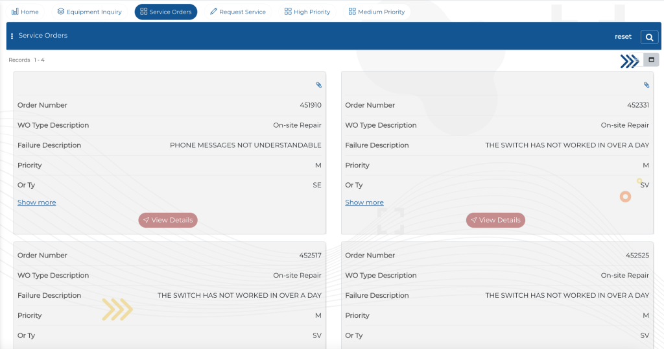Click order number 452525 value

click(x=637, y=256)
